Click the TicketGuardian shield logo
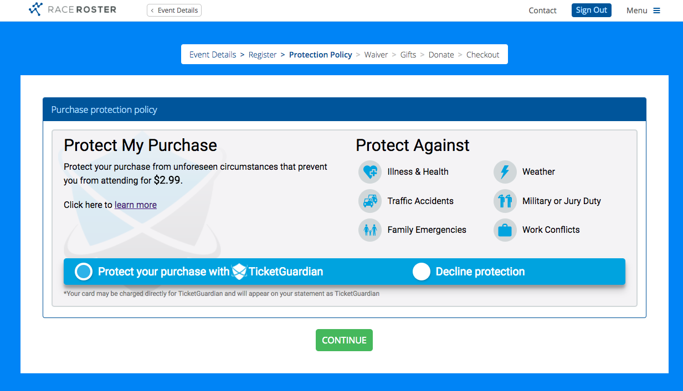The image size is (683, 391). (x=239, y=271)
